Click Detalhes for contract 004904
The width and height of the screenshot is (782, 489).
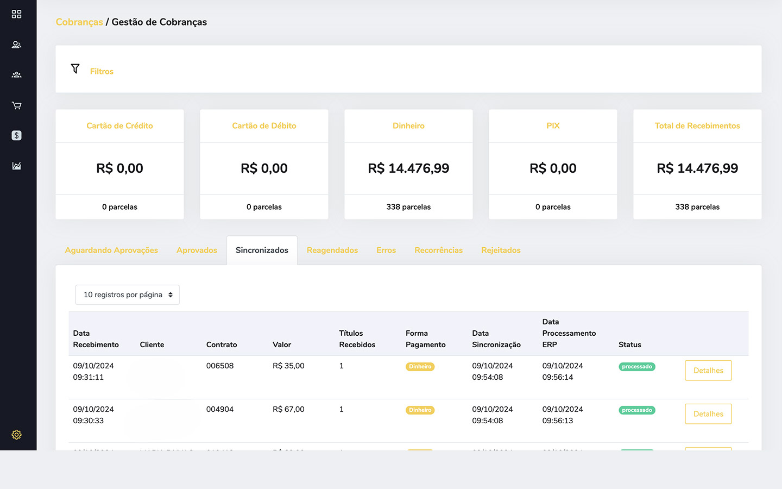click(708, 414)
